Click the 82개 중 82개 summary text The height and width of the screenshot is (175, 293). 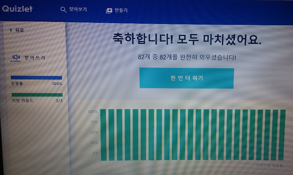click(187, 57)
